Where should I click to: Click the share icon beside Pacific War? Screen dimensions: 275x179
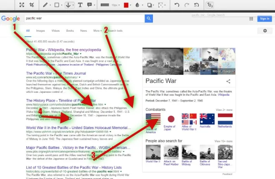(x=228, y=81)
